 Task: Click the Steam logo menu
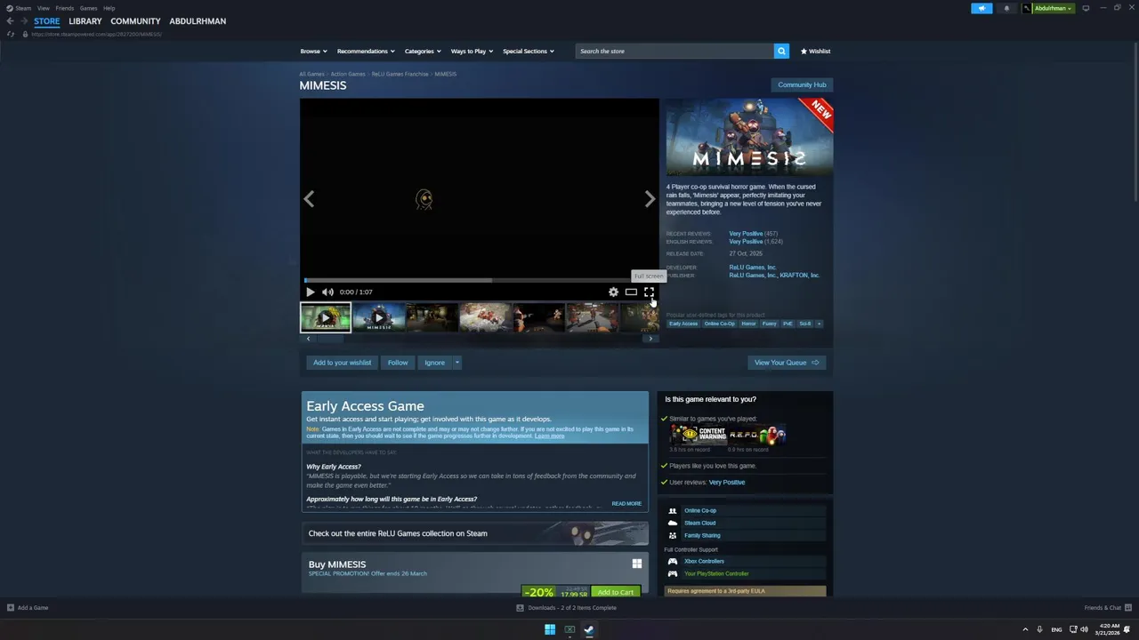click(10, 8)
